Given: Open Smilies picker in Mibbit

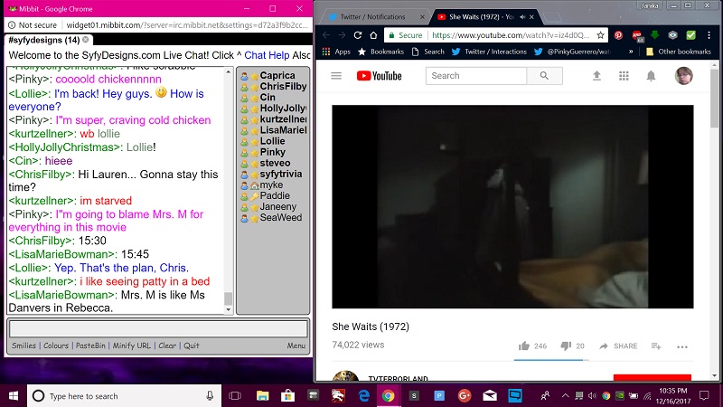Looking at the screenshot, I should click(24, 345).
